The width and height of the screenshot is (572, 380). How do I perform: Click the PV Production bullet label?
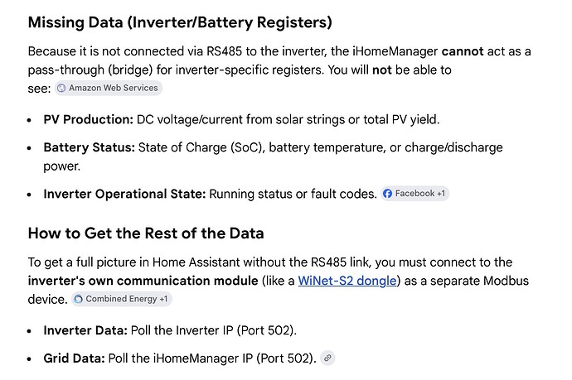88,119
